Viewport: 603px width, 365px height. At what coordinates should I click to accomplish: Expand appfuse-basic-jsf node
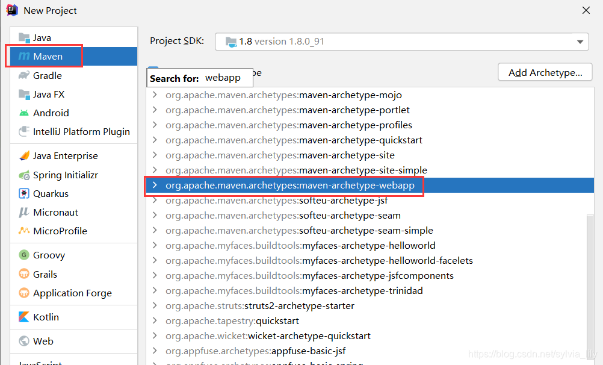coord(155,351)
